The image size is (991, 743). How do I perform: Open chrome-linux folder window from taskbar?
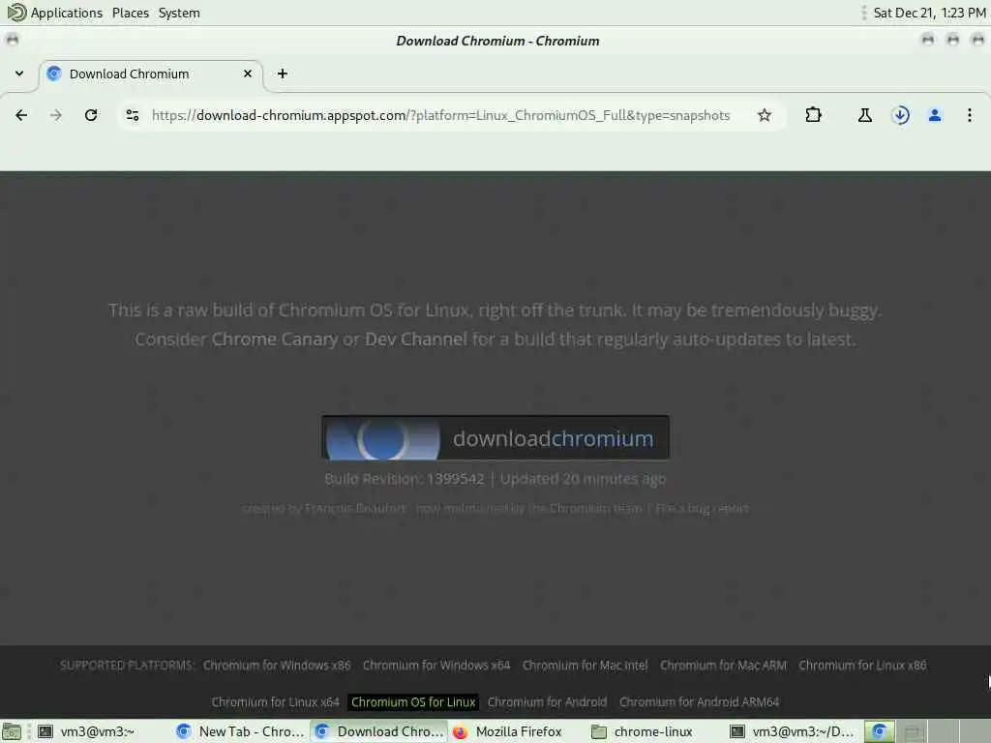pos(643,731)
